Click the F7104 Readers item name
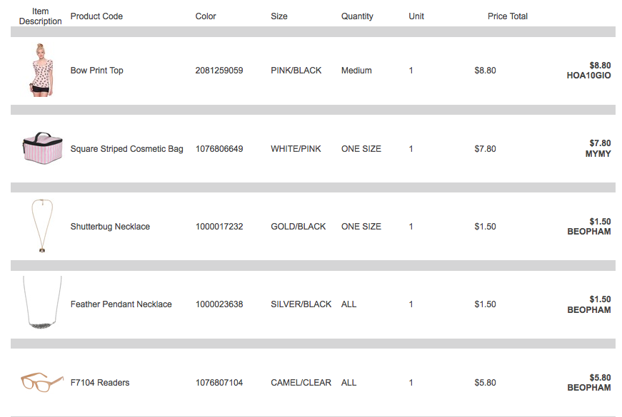This screenshot has height=417, width=622. pyautogui.click(x=100, y=383)
